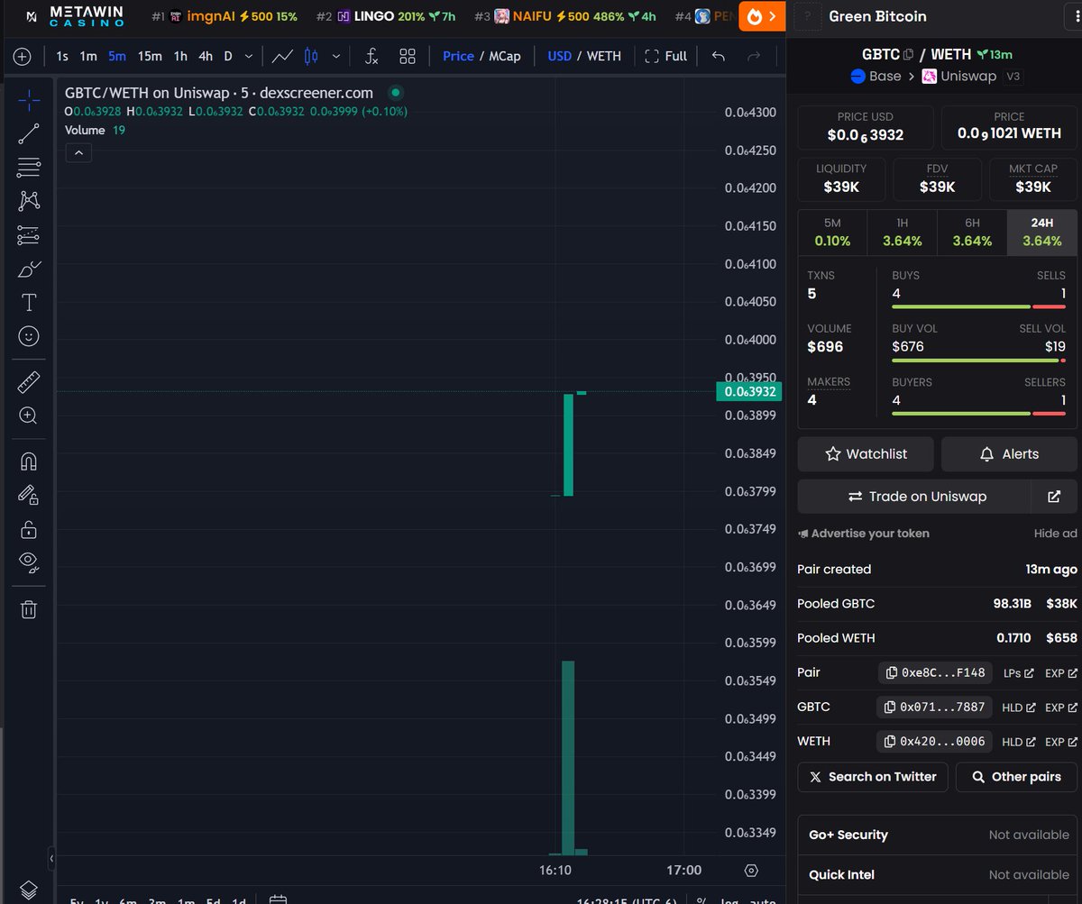Open the Fibonacci retracement tool
The image size is (1082, 904).
click(29, 168)
